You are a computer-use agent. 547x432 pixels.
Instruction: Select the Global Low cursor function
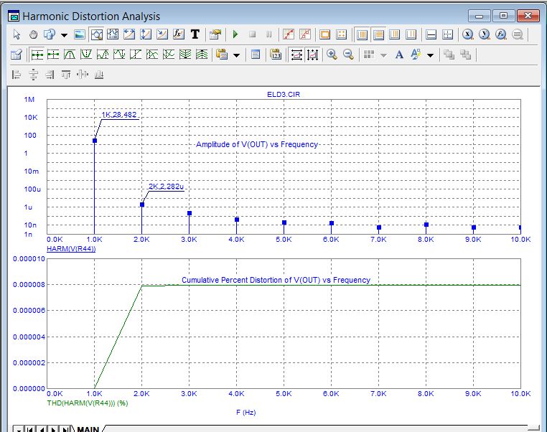pyautogui.click(x=202, y=55)
